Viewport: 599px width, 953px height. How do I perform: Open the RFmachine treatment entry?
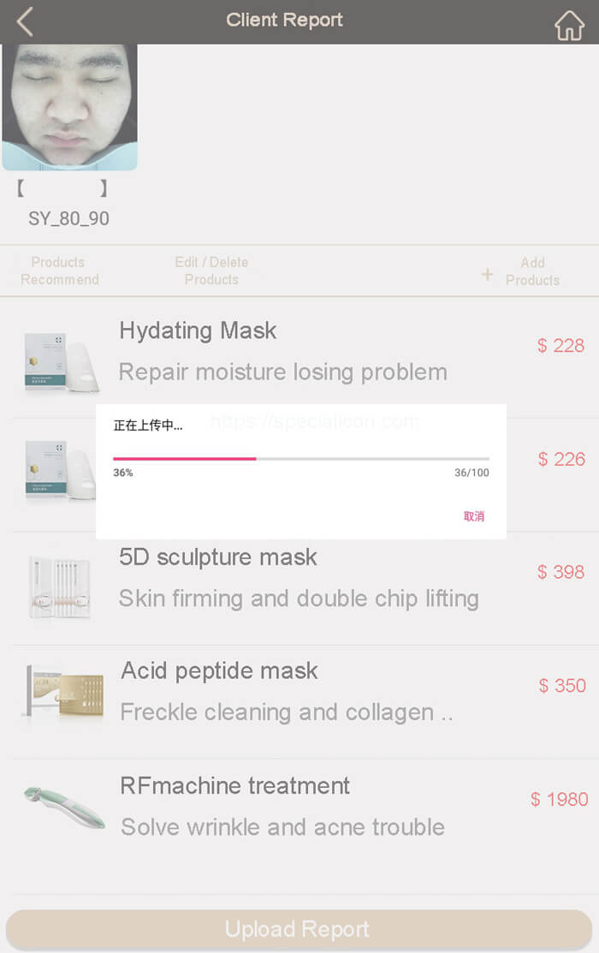[235, 785]
